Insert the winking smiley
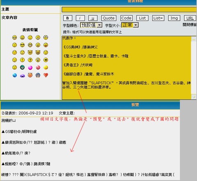 tap(14, 60)
